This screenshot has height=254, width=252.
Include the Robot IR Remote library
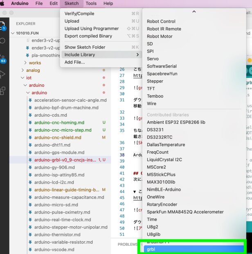(194, 29)
